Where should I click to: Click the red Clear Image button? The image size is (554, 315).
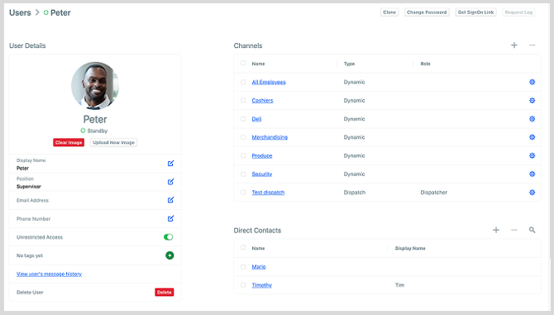(69, 142)
